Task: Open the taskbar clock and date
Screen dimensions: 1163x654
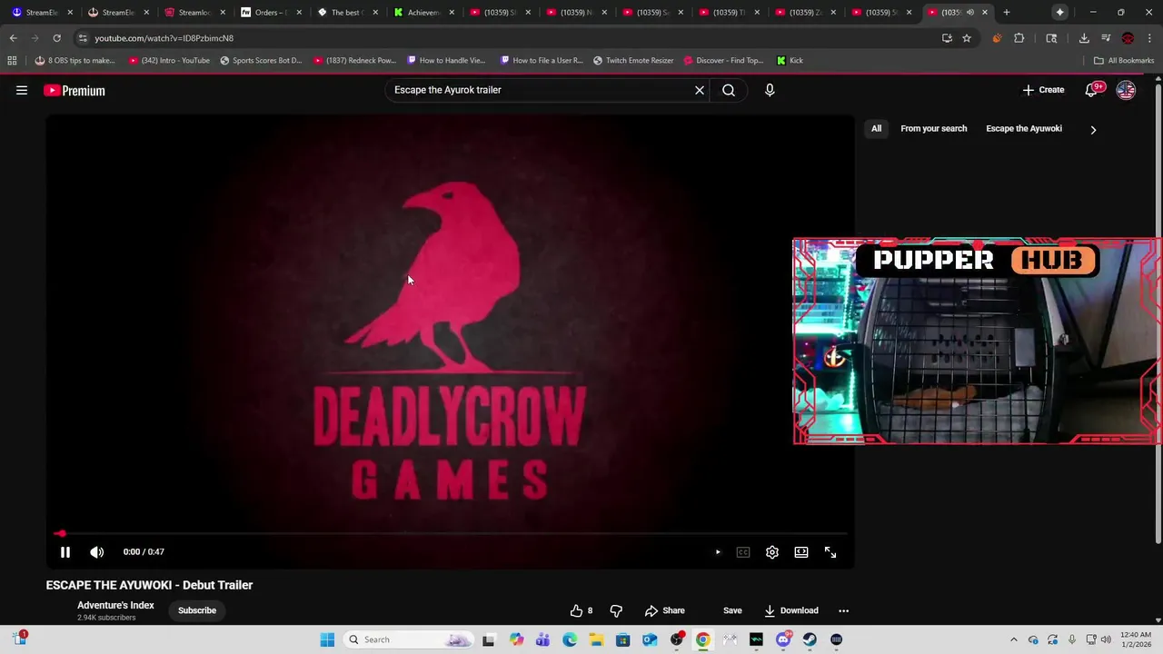Action: click(x=1136, y=639)
